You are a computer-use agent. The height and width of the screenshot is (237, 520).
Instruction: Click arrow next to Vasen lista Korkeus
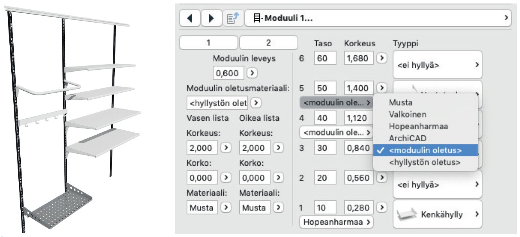[226, 148]
